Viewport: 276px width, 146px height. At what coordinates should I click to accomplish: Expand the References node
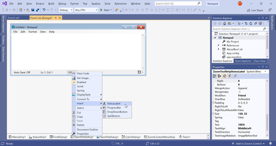point(219,45)
